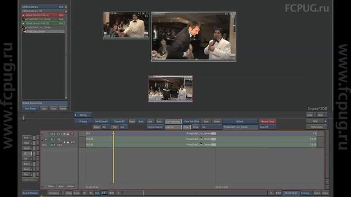Click the skip to end icon
Viewport: 351px width, 197px height.
click(278, 193)
